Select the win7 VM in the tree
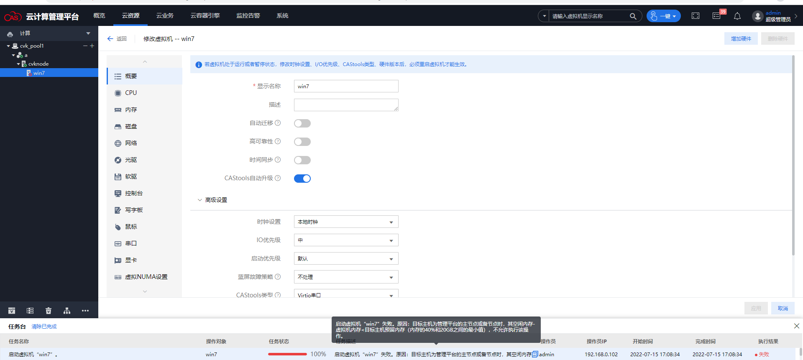This screenshot has height=360, width=803. [x=39, y=73]
